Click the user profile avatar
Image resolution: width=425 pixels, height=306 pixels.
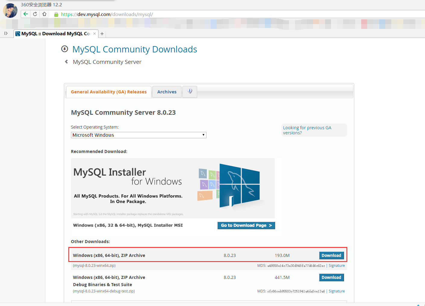click(10, 11)
